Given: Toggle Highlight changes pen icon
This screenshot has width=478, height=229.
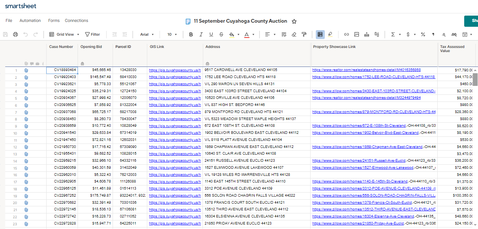Looking at the screenshot, I should [330, 35].
